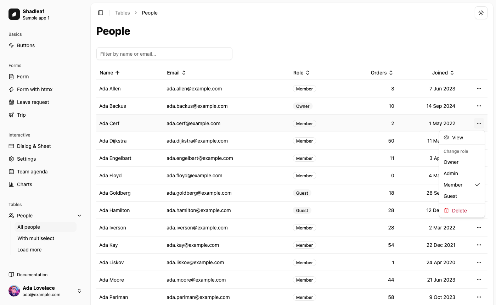Viewport: 496px width, 305px height.
Task: Set role to Admin
Action: click(x=462, y=173)
